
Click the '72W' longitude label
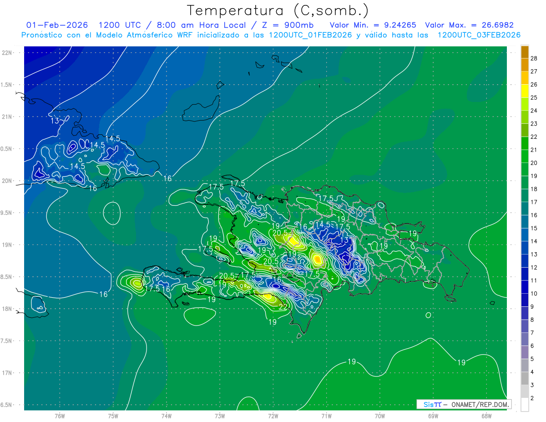(273, 416)
